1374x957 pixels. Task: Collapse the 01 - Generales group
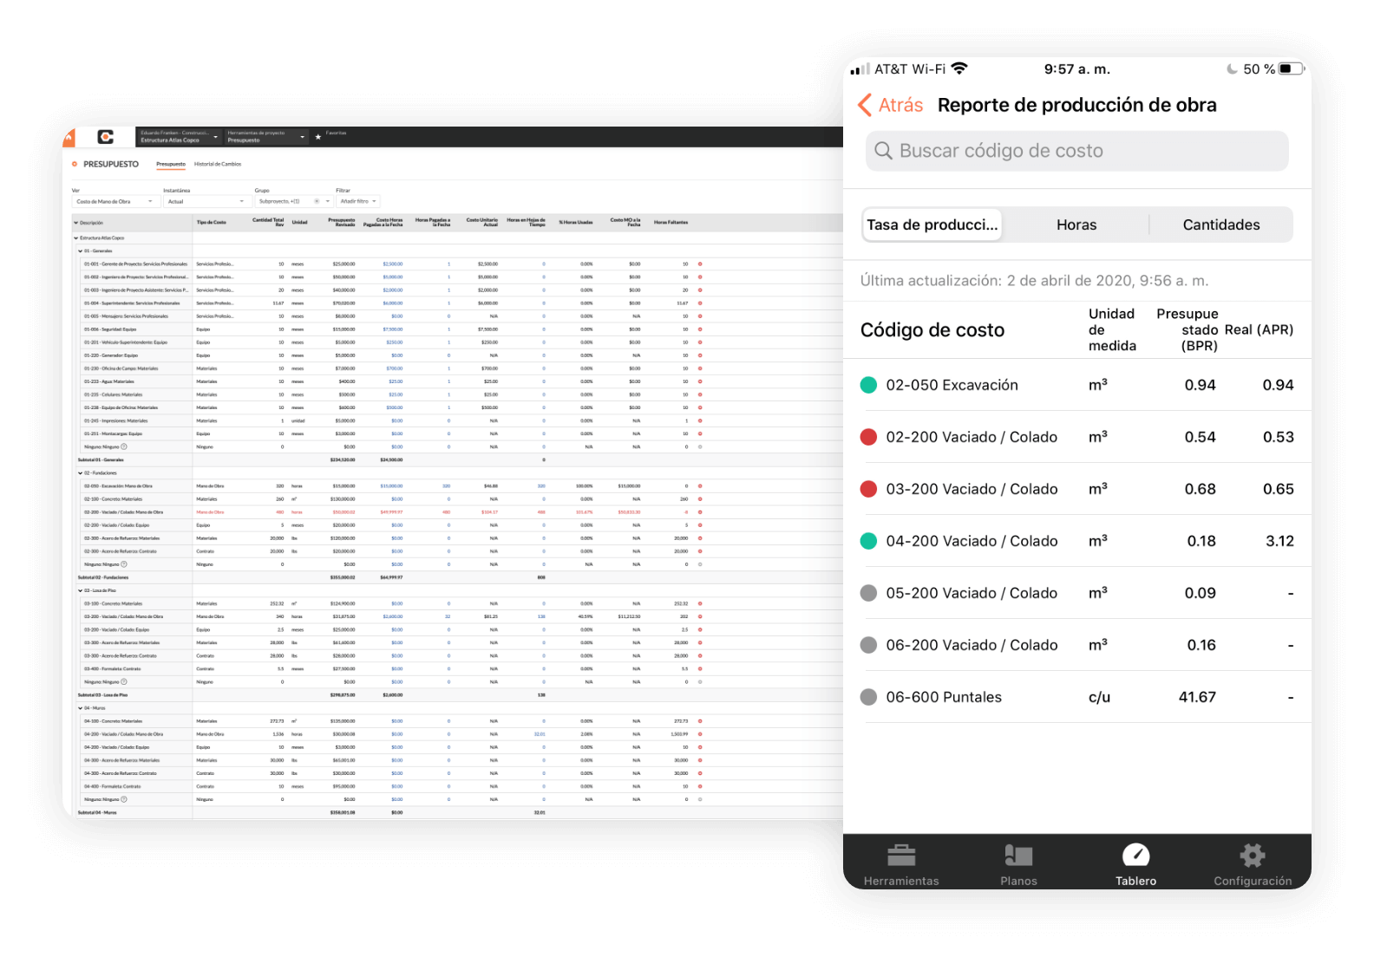click(x=80, y=251)
